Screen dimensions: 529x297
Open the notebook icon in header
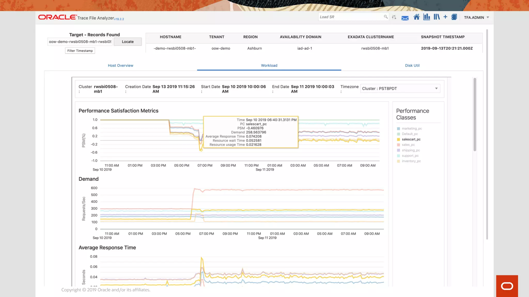pos(454,17)
